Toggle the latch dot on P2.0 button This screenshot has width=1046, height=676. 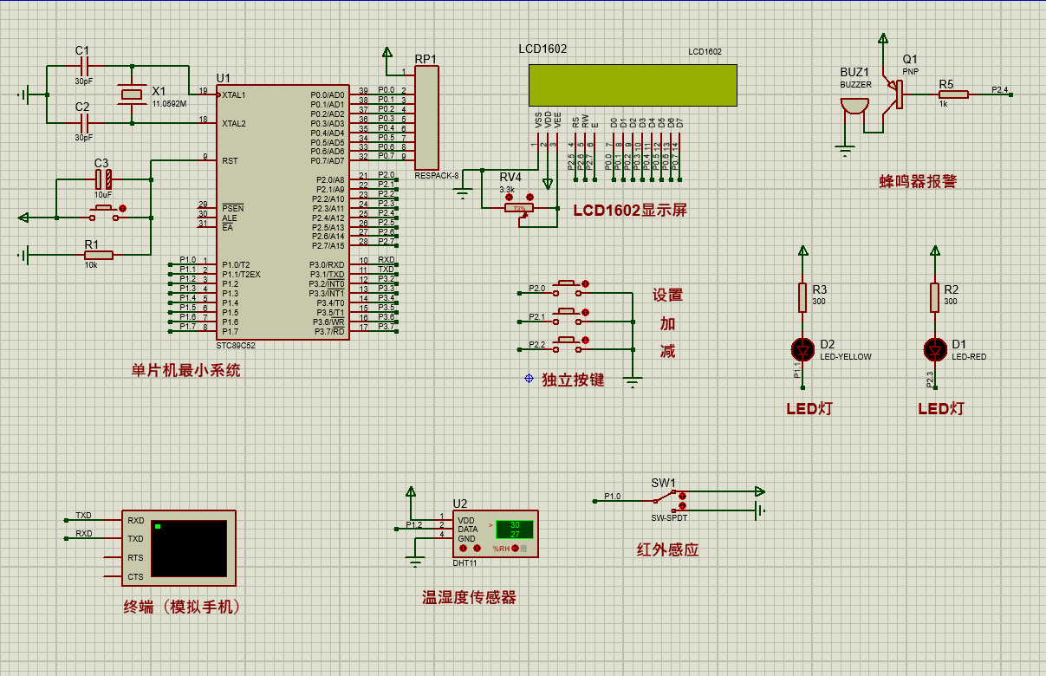pyautogui.click(x=587, y=283)
